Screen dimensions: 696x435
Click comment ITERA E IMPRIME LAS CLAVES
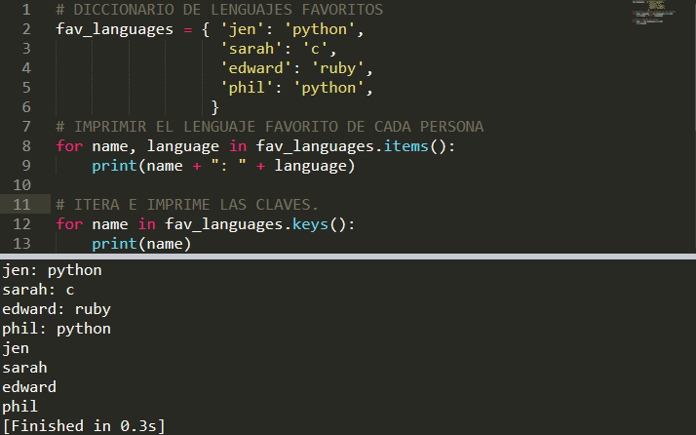(187, 205)
